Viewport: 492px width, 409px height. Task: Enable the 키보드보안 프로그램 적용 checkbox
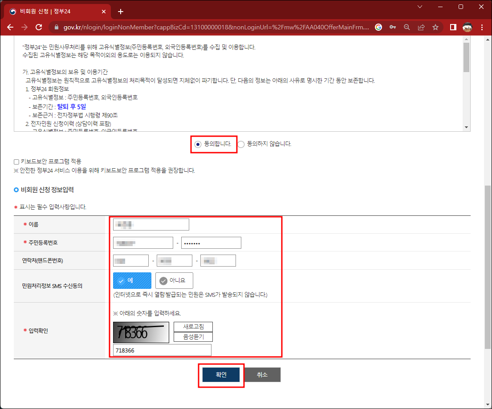click(16, 162)
